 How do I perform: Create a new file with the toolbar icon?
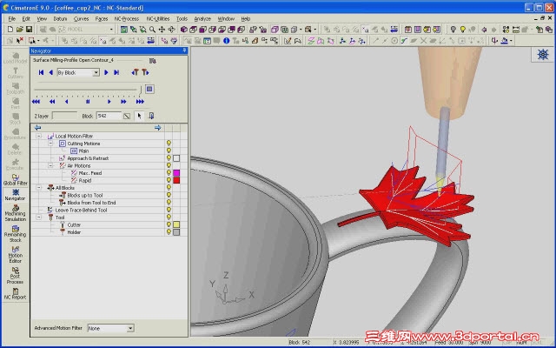tap(10, 29)
